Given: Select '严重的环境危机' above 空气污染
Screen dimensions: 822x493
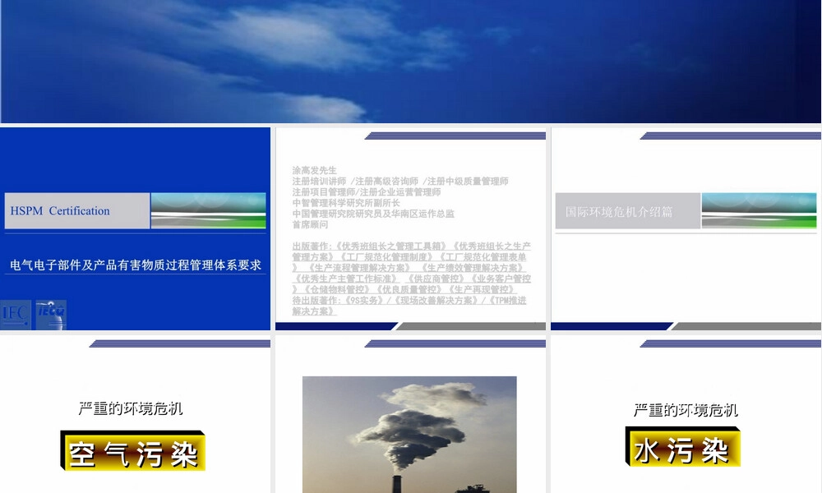Looking at the screenshot, I should coord(131,408).
